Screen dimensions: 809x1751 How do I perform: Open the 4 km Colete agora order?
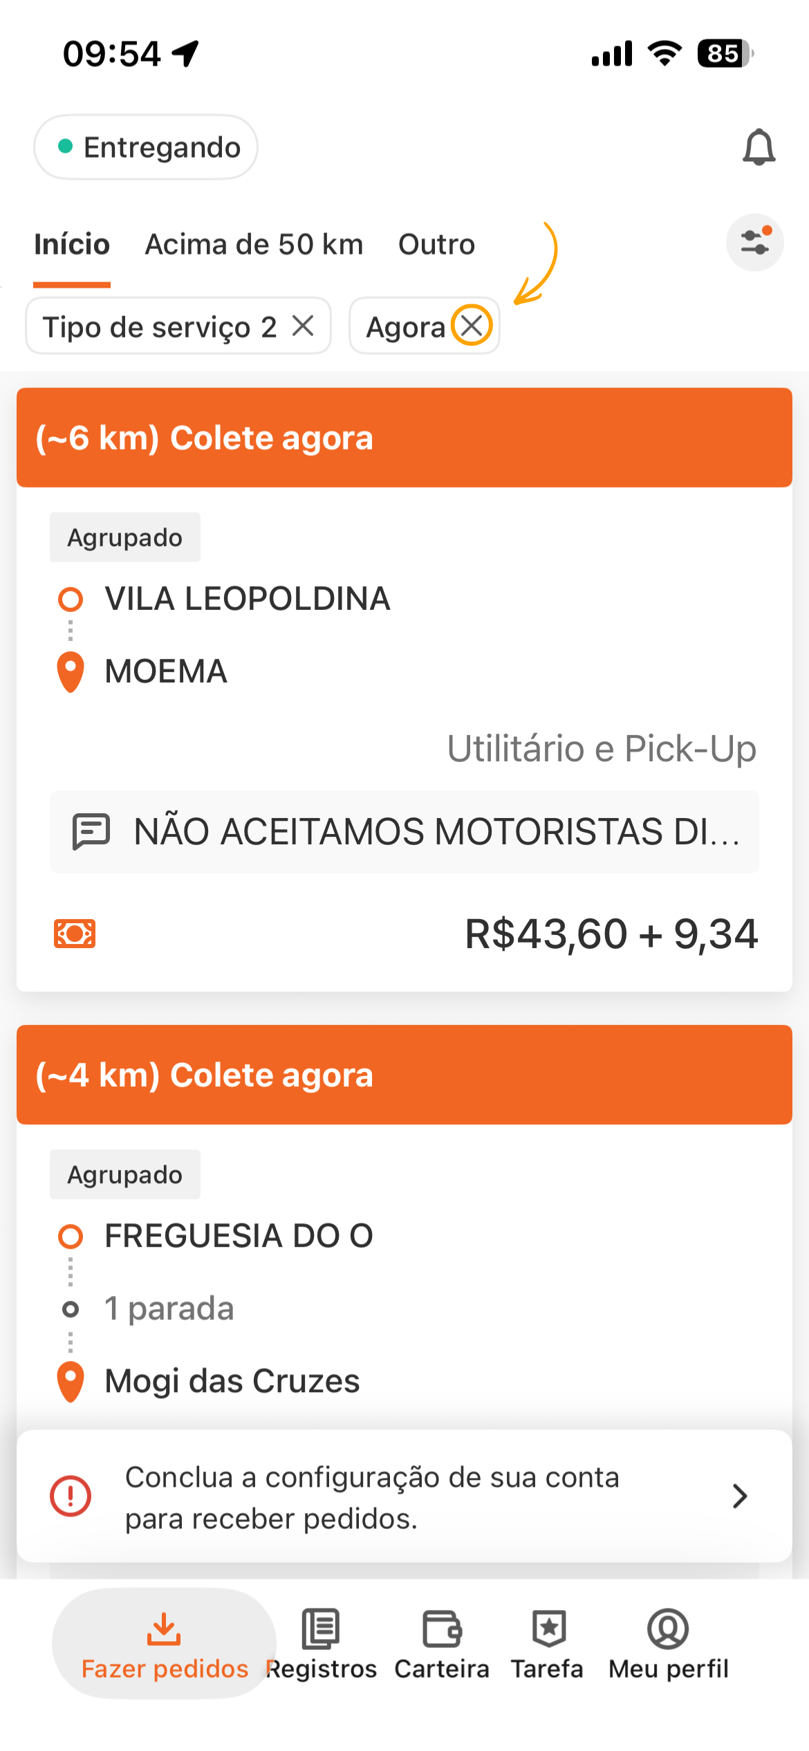(x=404, y=1075)
